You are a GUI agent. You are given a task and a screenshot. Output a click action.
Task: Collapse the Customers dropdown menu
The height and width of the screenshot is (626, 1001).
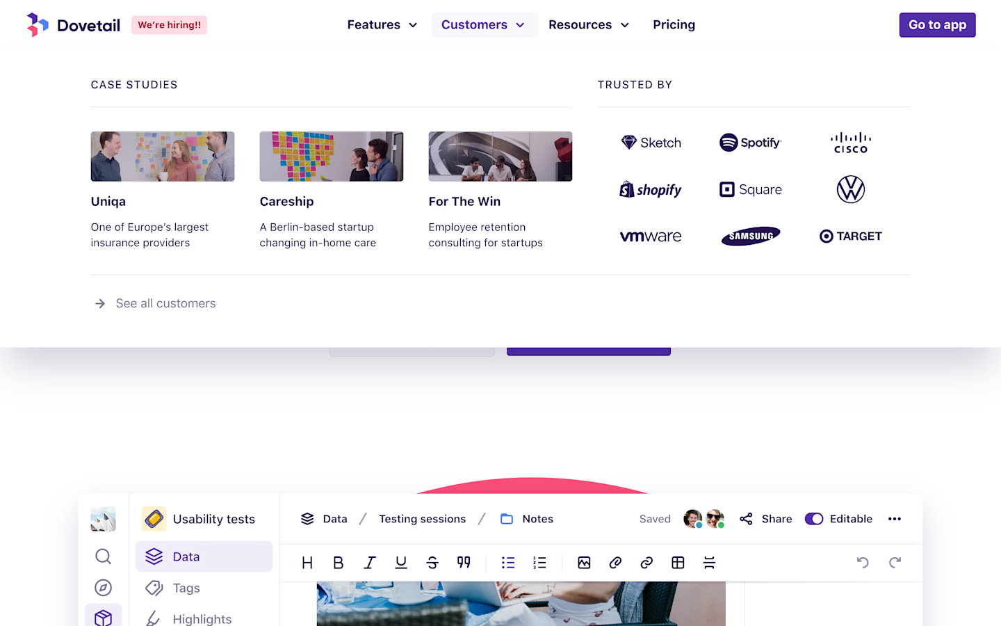pos(483,25)
